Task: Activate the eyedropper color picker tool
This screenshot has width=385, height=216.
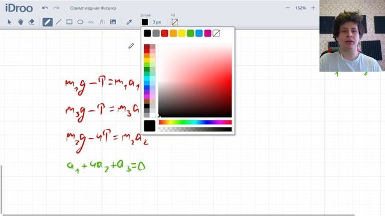Action: [129, 22]
